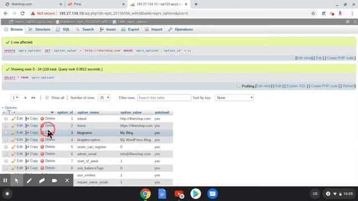Open Number of rows dropdown
Image resolution: width=358 pixels, height=201 pixels.
[x=104, y=98]
